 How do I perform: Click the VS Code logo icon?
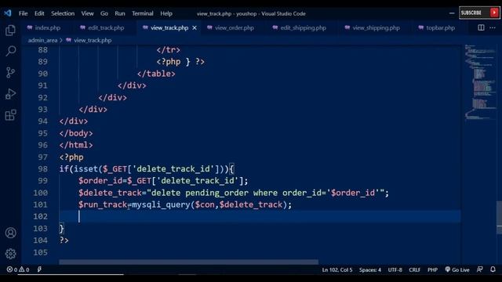click(x=8, y=13)
